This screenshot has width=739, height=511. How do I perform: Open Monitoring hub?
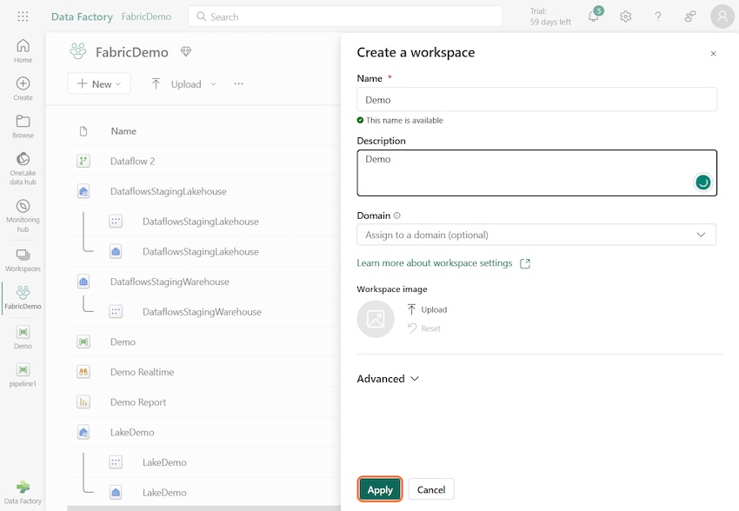coord(23,216)
